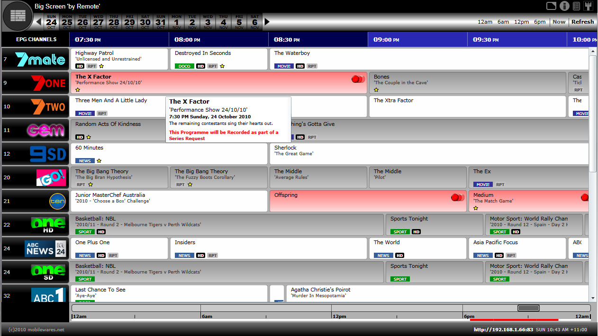
Task: Select the 7mate channel logo
Action: [x=39, y=59]
